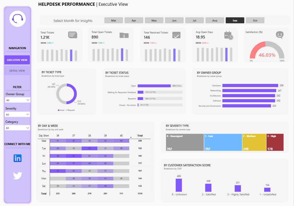294x206 pixels.
Task: Click the 0 - Unassigned severity tile
Action: 185,142
